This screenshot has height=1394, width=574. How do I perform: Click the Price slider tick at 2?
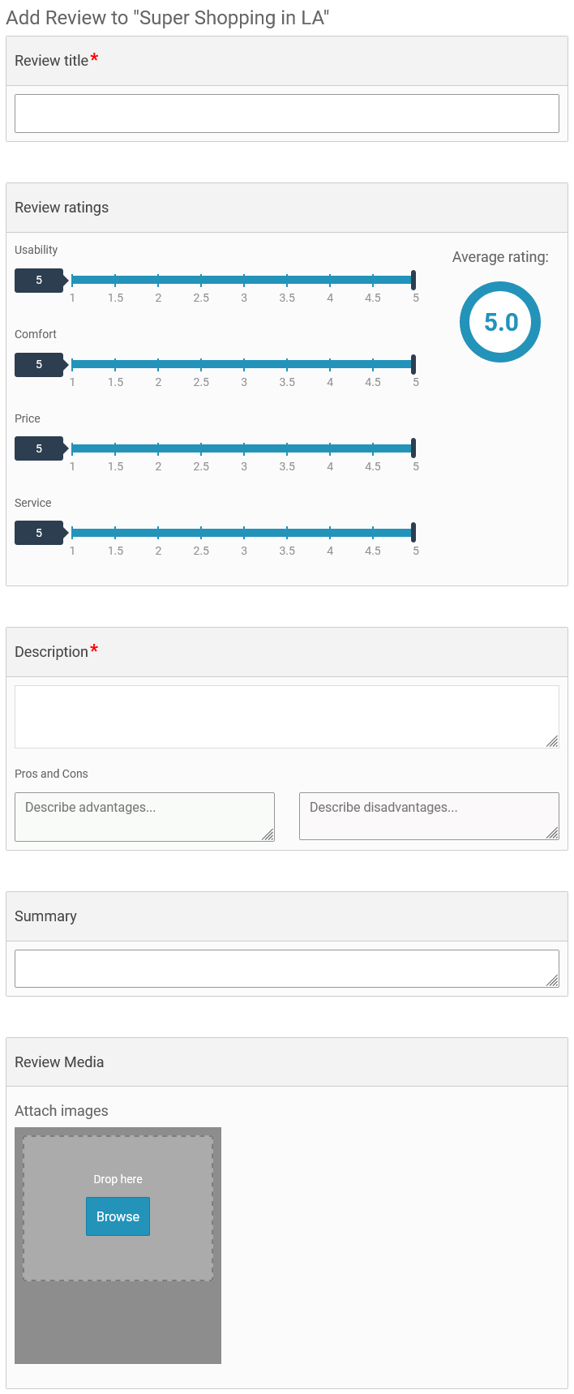click(x=158, y=448)
